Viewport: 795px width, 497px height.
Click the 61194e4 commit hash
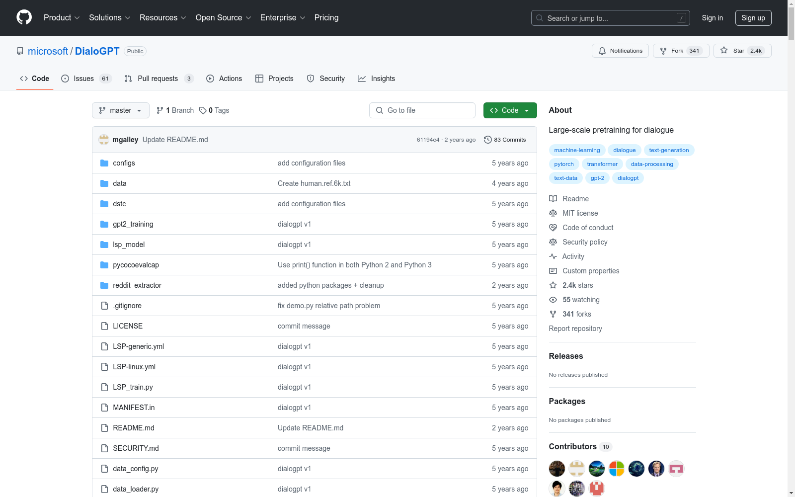tap(428, 140)
